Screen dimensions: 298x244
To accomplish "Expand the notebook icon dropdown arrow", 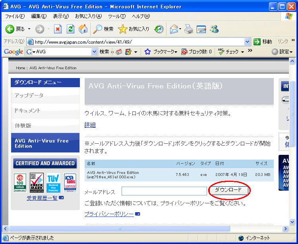I will [135, 52].
